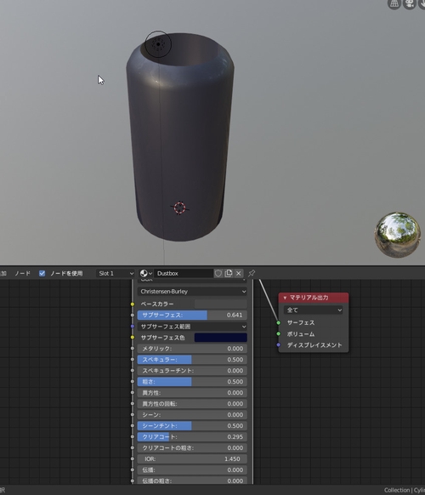Viewport: 425px width, 495px height.
Task: Expand the サブサーフェス範囲 dropdown
Action: click(x=192, y=327)
